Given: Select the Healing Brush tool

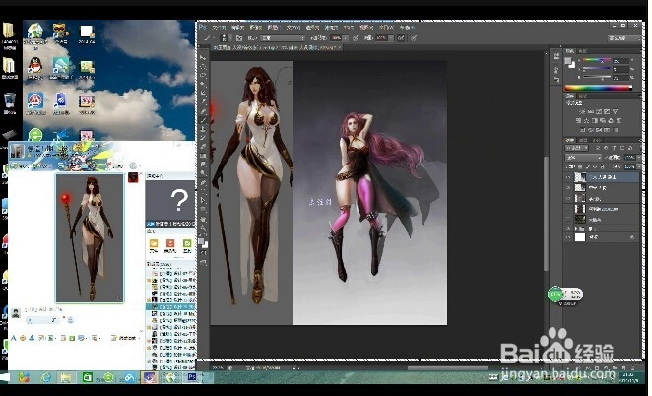Looking at the screenshot, I should click(204, 110).
